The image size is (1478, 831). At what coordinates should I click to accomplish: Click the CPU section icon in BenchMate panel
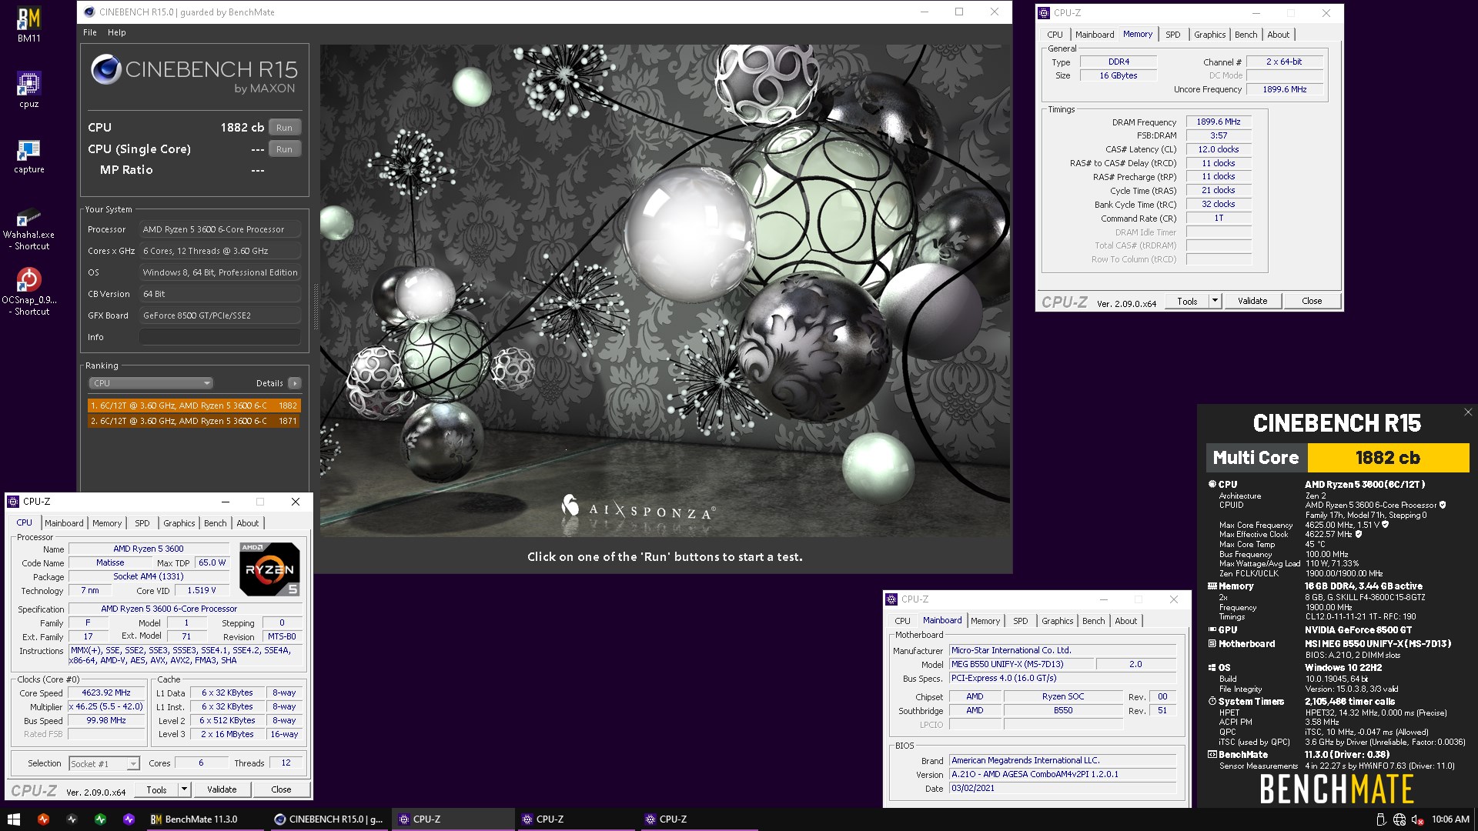(x=1212, y=485)
